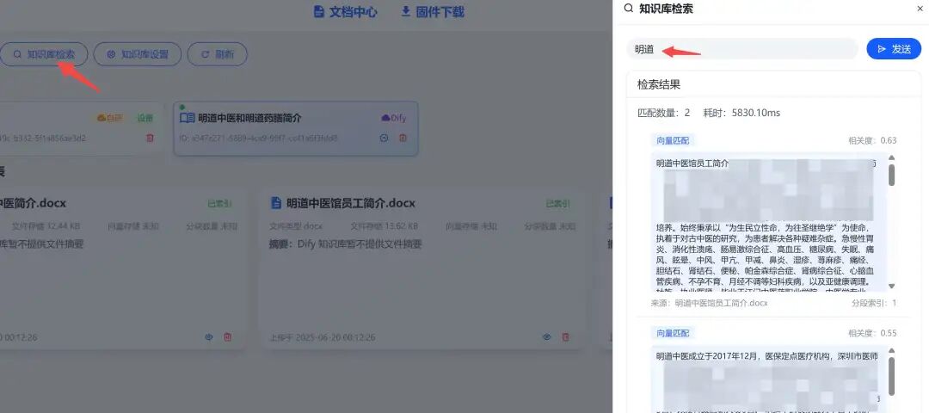Click the 相关度: 0.55 score

click(872, 333)
